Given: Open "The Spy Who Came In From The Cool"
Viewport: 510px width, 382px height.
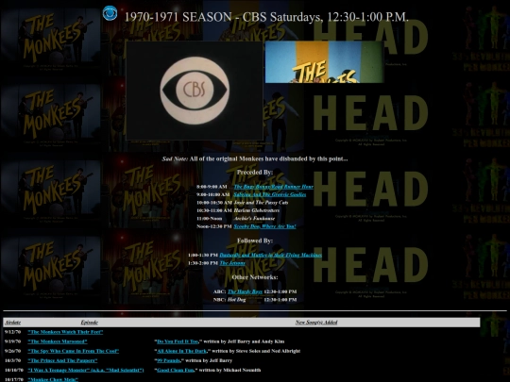Looking at the screenshot, I should (x=73, y=351).
